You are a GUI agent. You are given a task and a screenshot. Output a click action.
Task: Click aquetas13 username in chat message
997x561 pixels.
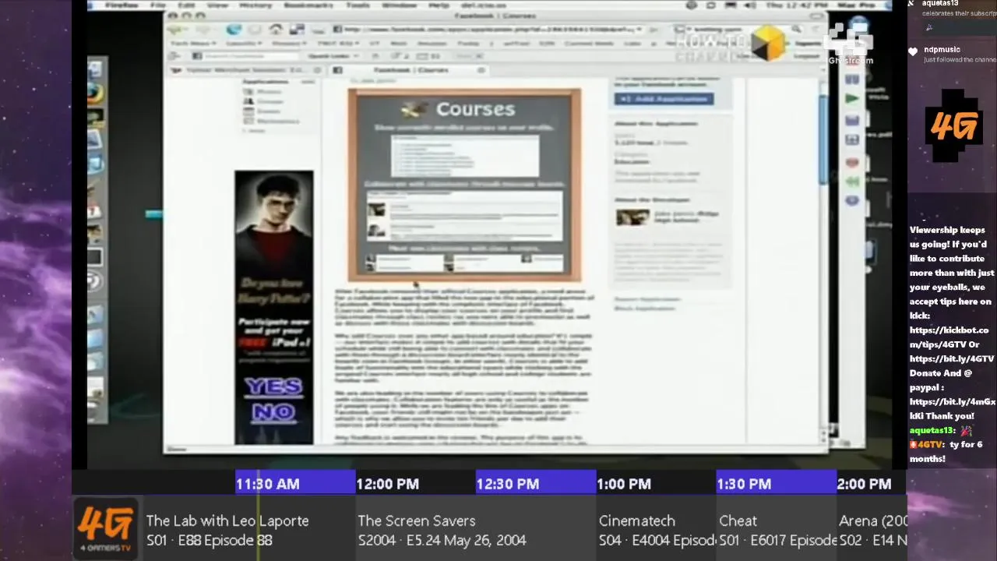coord(932,430)
